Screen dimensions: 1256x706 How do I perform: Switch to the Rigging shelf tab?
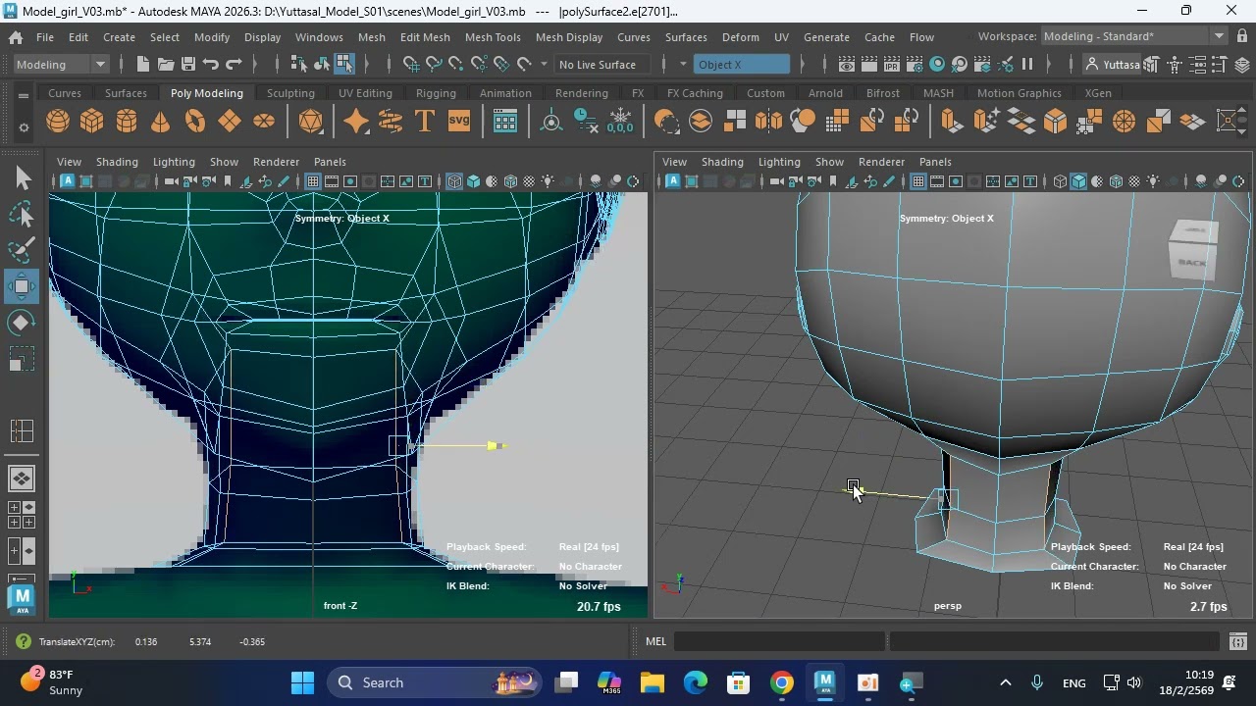click(x=436, y=93)
